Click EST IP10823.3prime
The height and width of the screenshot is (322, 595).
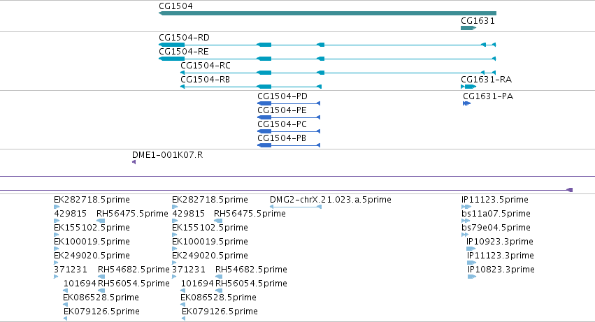pos(501,270)
